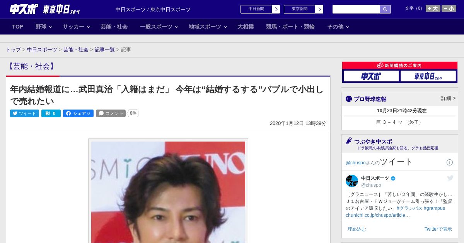464x243 pixels.
Task: Open 地域スポーツ navigation menu
Action: click(x=205, y=27)
